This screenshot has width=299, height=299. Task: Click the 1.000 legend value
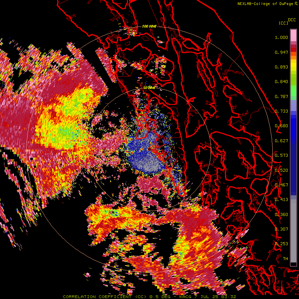281,37
